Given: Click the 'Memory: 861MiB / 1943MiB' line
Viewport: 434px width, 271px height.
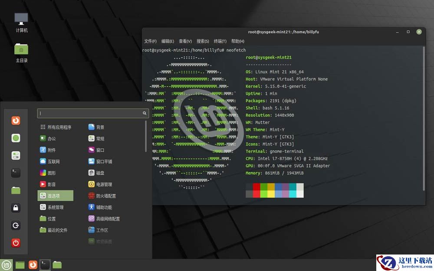Looking at the screenshot, I should (275, 173).
